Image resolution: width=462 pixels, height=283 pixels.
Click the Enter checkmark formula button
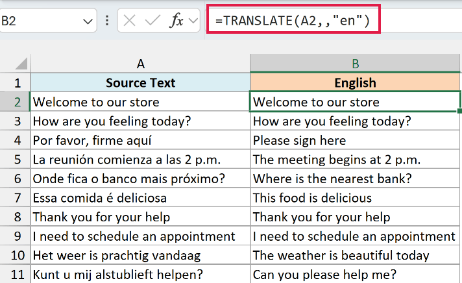(x=152, y=21)
